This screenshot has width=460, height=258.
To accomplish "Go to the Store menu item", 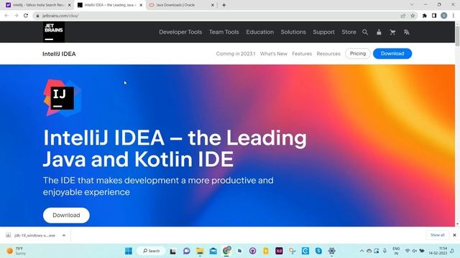I will click(349, 32).
